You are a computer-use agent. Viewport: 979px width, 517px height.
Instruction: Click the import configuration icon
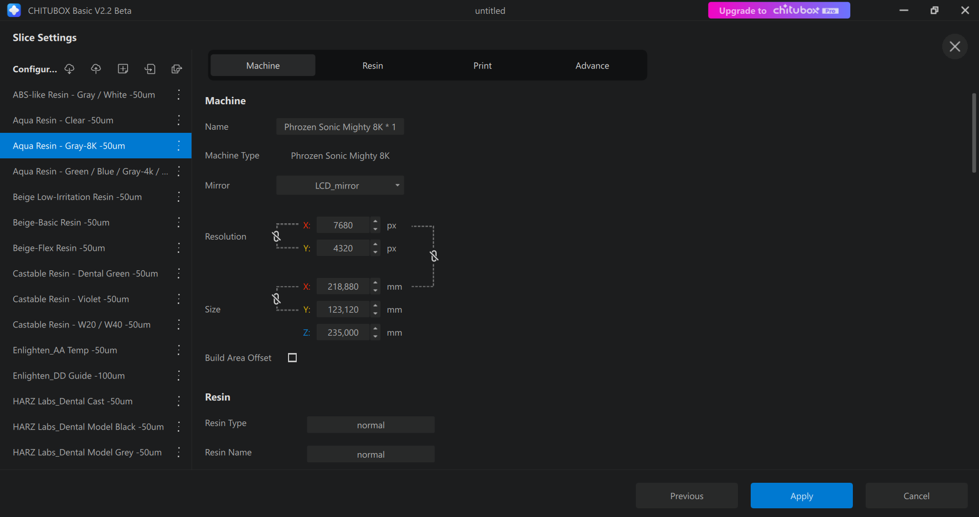click(x=150, y=68)
